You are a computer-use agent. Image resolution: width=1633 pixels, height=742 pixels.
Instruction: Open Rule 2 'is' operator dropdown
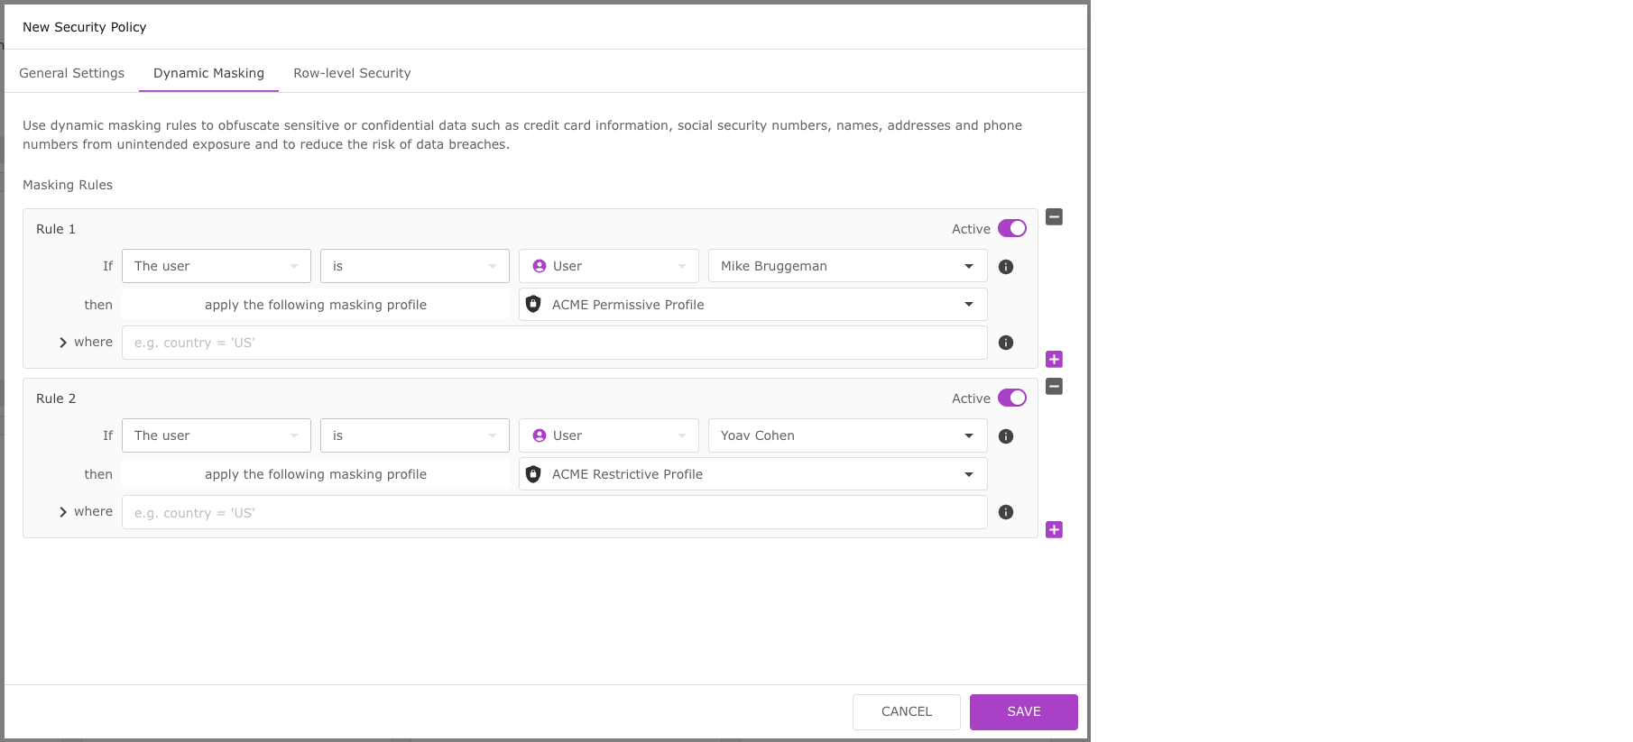pyautogui.click(x=415, y=435)
